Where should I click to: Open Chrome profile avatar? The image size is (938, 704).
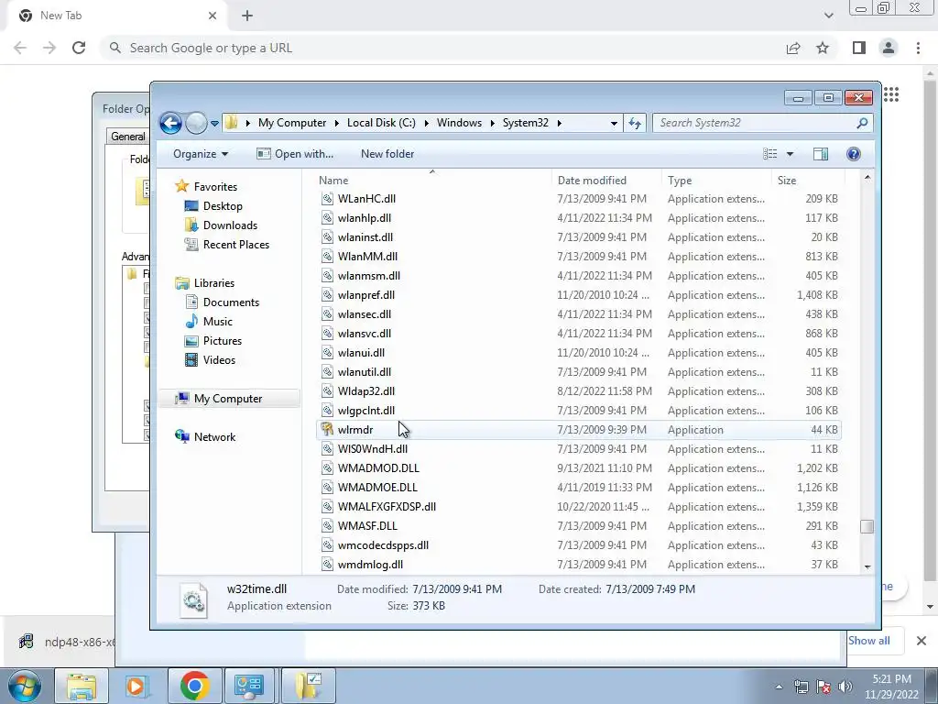[889, 48]
